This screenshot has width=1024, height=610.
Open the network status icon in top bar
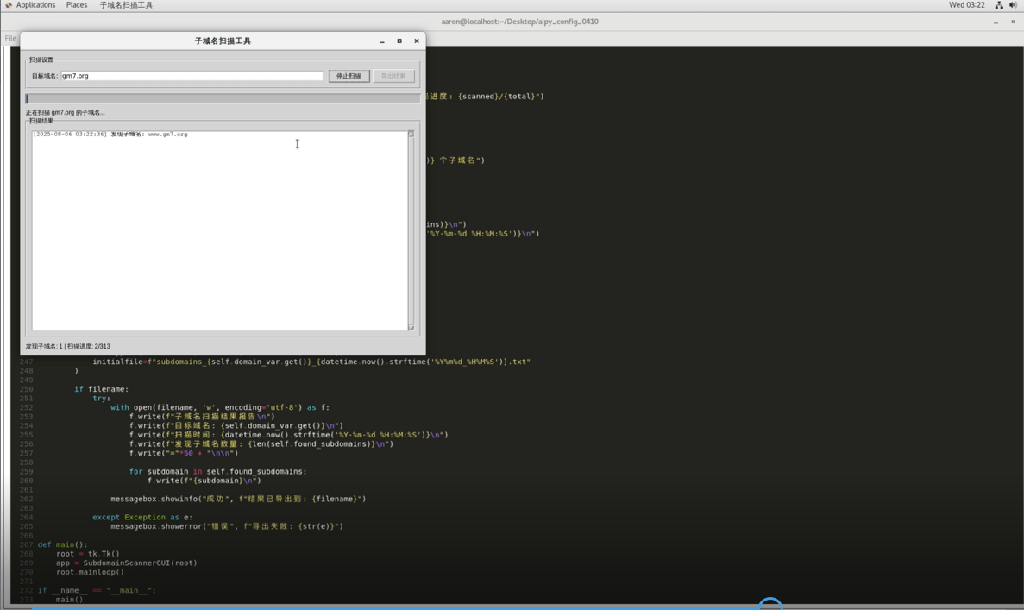[998, 5]
